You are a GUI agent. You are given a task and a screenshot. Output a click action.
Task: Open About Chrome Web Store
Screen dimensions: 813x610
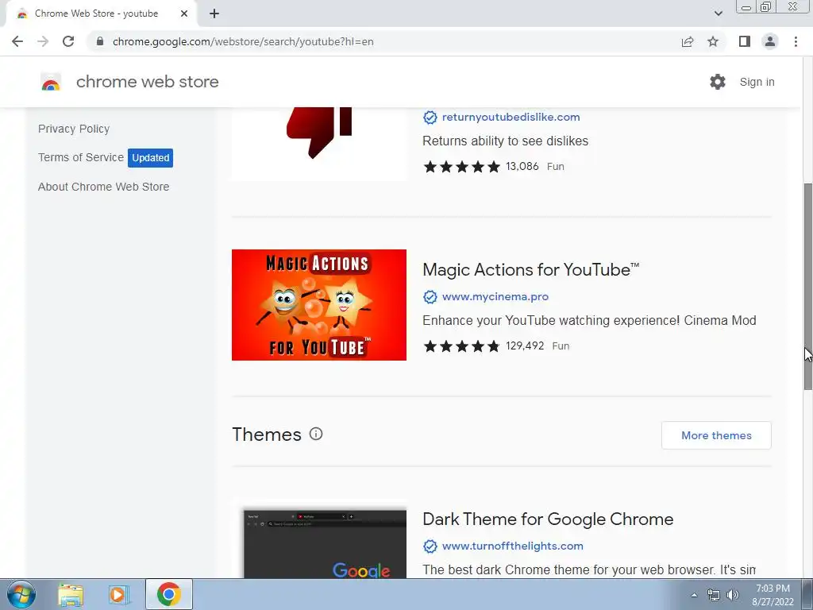click(x=104, y=187)
